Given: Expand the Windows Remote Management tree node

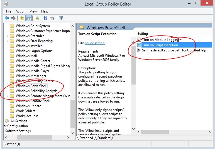Looking at the screenshot, I should coord(8,96).
